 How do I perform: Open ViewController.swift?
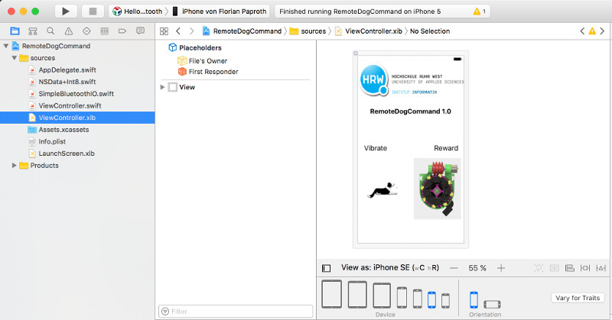coord(70,105)
